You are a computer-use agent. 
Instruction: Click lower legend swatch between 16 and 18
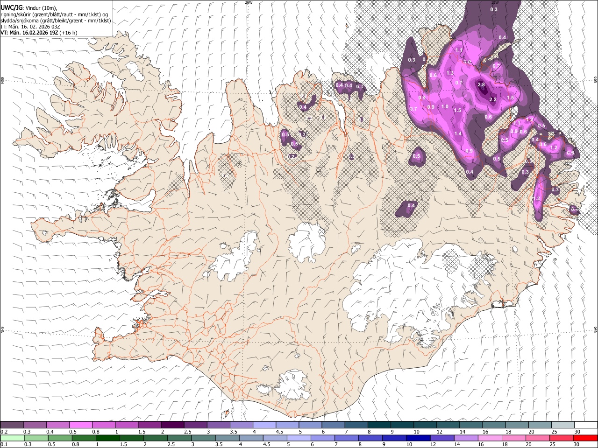[490, 438]
